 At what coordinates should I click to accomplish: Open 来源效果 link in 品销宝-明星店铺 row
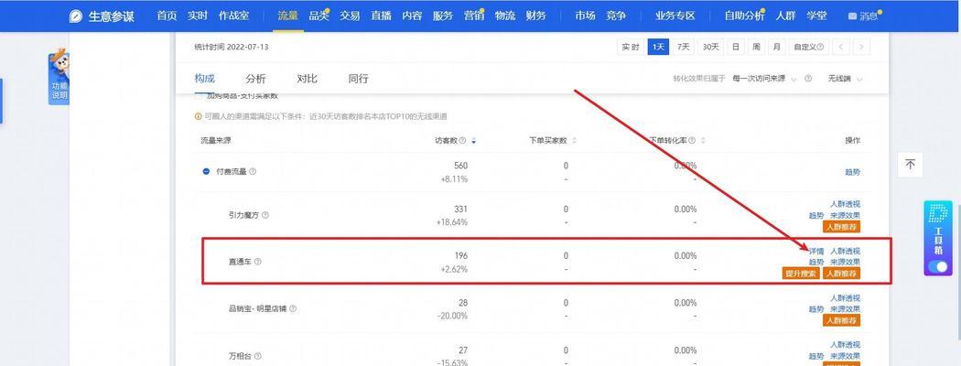pyautogui.click(x=845, y=309)
